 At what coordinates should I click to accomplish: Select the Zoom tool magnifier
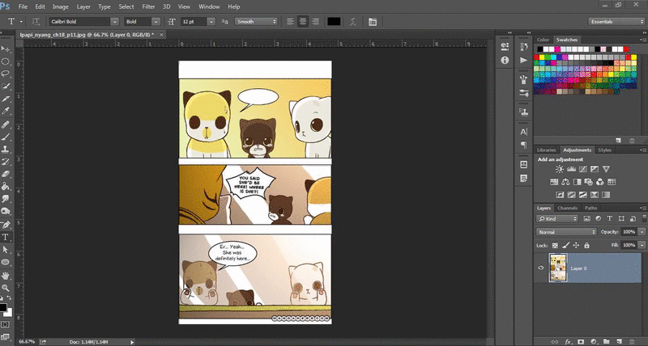click(6, 287)
